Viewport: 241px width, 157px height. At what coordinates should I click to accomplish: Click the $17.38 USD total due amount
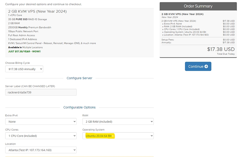(221, 49)
